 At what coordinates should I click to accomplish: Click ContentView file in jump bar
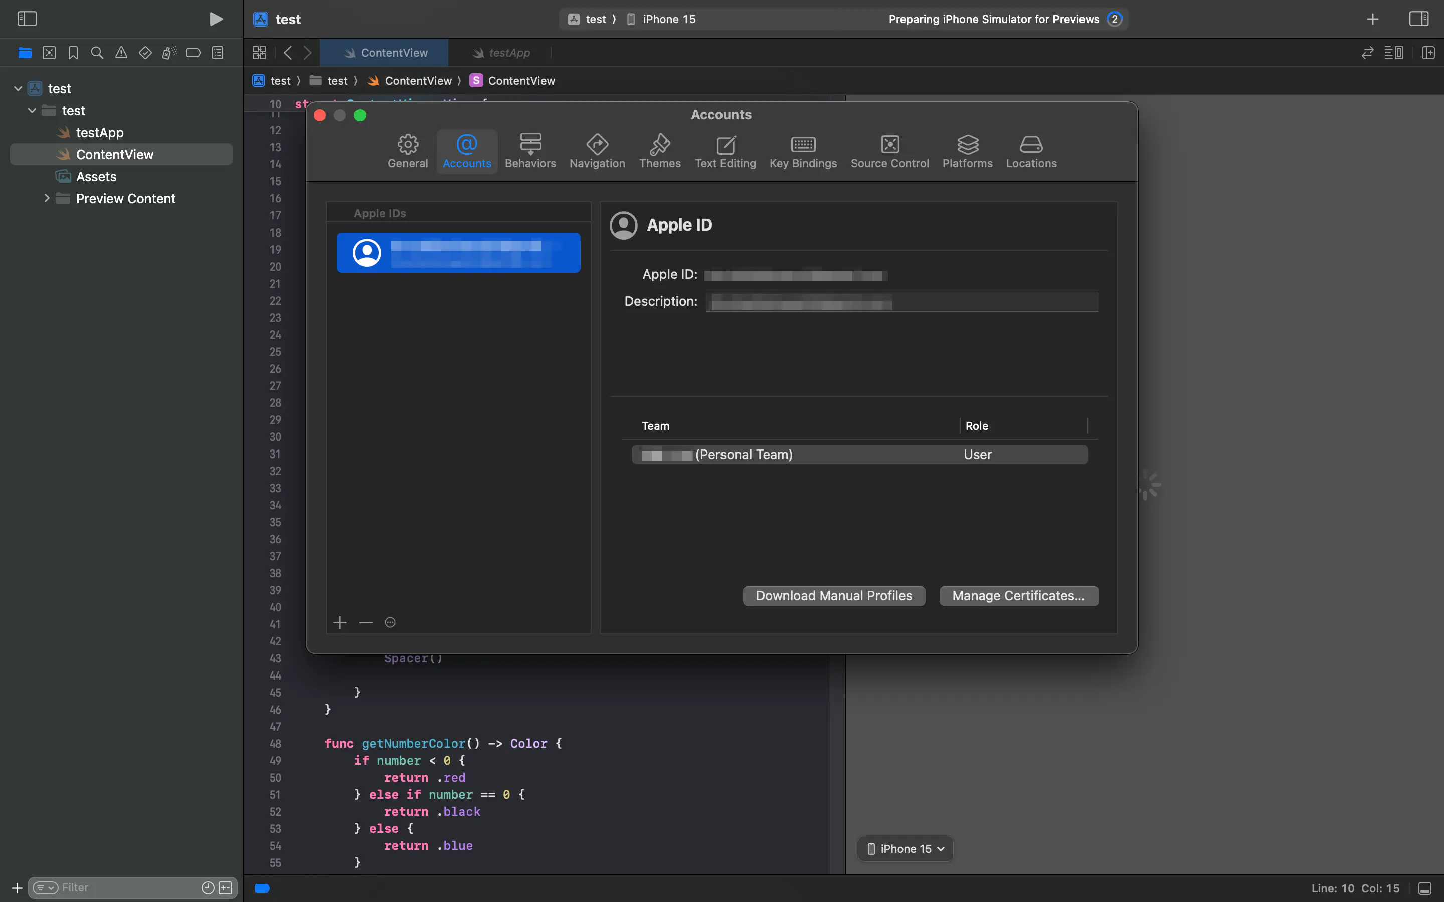click(x=410, y=81)
